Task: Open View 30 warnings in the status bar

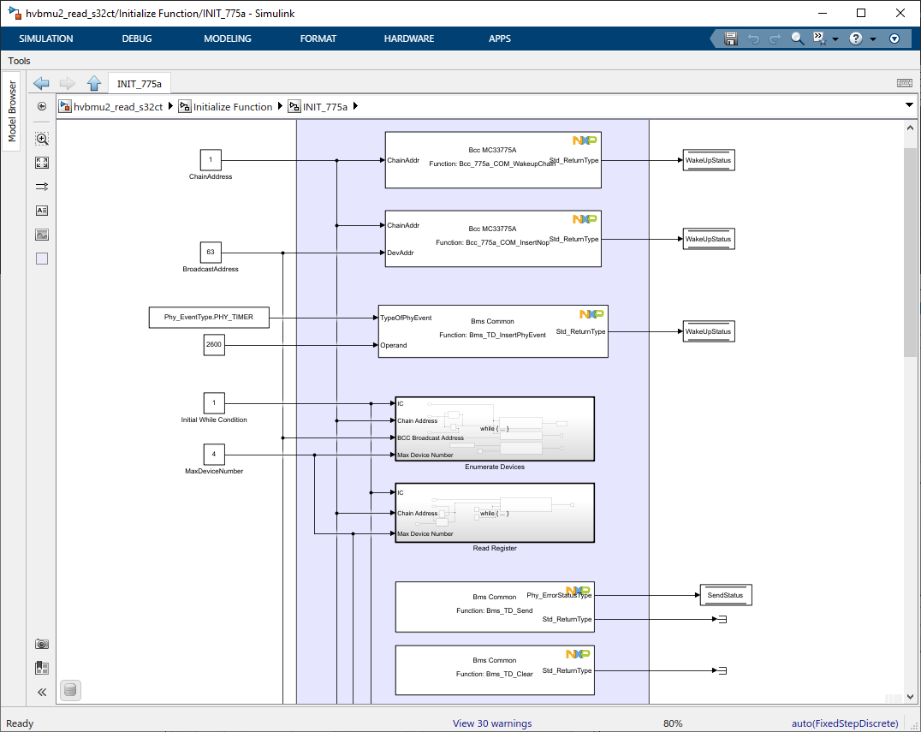Action: [492, 723]
